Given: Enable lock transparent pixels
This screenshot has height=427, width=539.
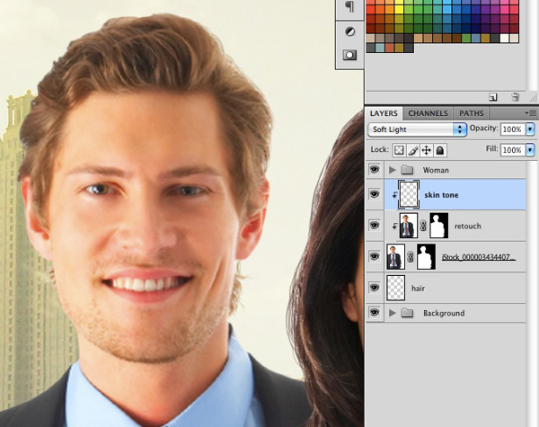Looking at the screenshot, I should point(399,149).
